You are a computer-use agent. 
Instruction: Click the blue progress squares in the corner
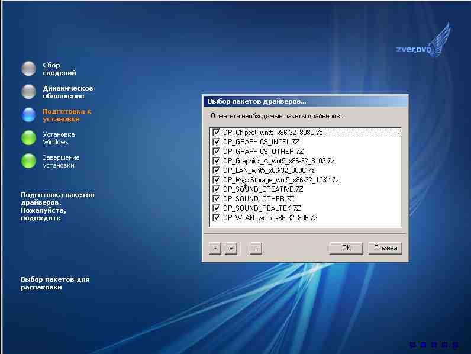[434, 344]
